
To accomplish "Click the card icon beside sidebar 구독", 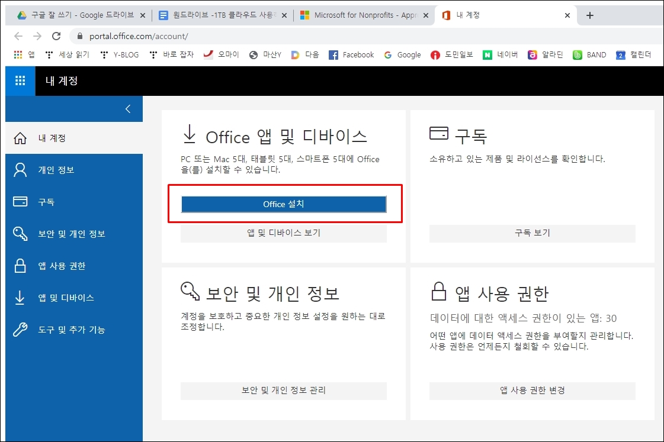I will 20,202.
